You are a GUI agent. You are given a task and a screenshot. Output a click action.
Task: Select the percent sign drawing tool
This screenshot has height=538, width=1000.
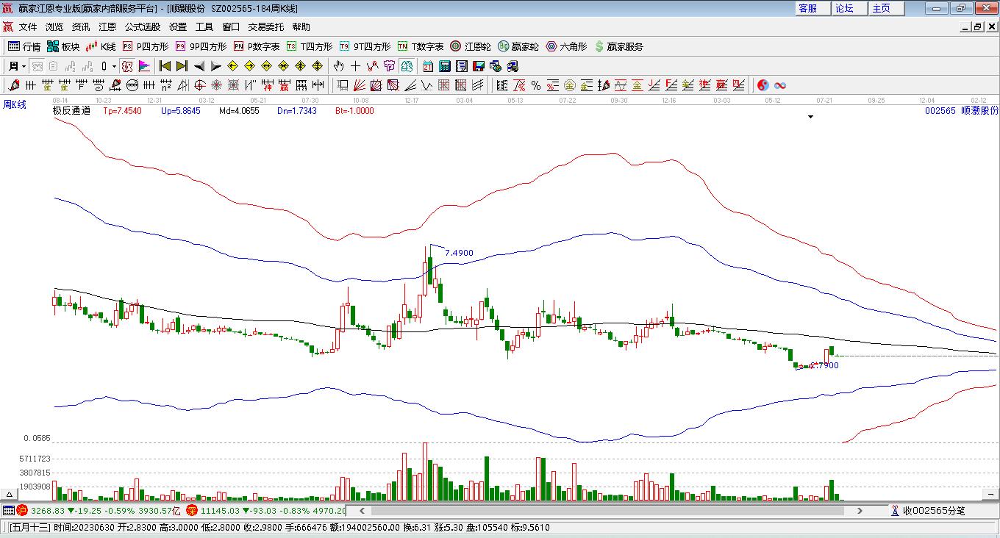[536, 85]
